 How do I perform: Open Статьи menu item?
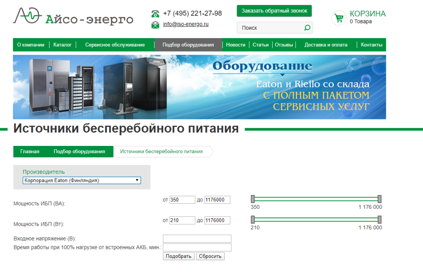coord(260,45)
